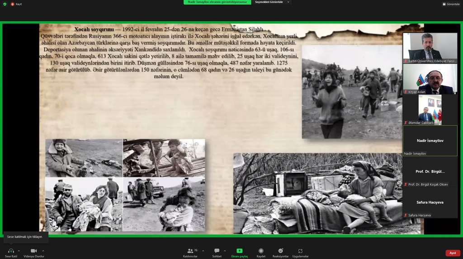This screenshot has height=259, width=463.
Task: Select Nadir İsmayilov's participant tile
Action: coord(430,141)
